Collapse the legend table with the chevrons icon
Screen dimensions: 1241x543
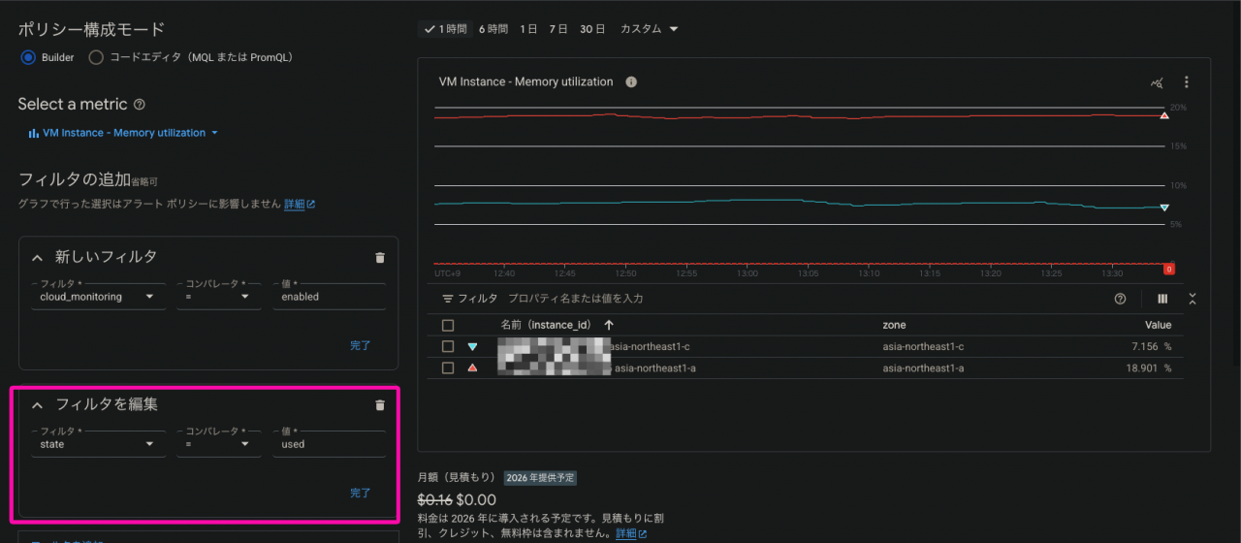[x=1193, y=299]
